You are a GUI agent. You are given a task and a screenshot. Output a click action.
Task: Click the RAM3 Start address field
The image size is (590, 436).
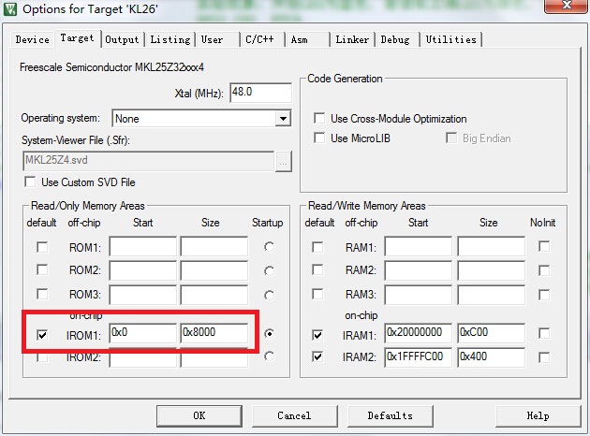click(x=418, y=295)
